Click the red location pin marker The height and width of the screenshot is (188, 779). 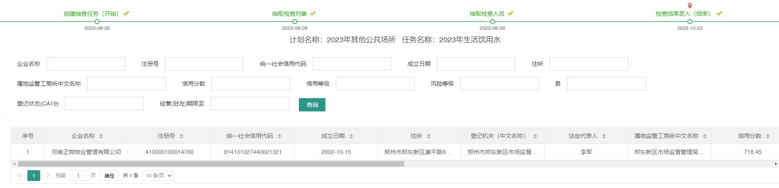[690, 6]
